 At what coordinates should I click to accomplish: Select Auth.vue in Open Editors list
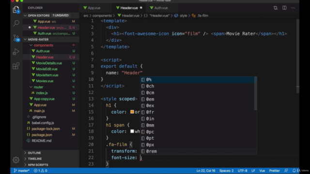click(51, 33)
